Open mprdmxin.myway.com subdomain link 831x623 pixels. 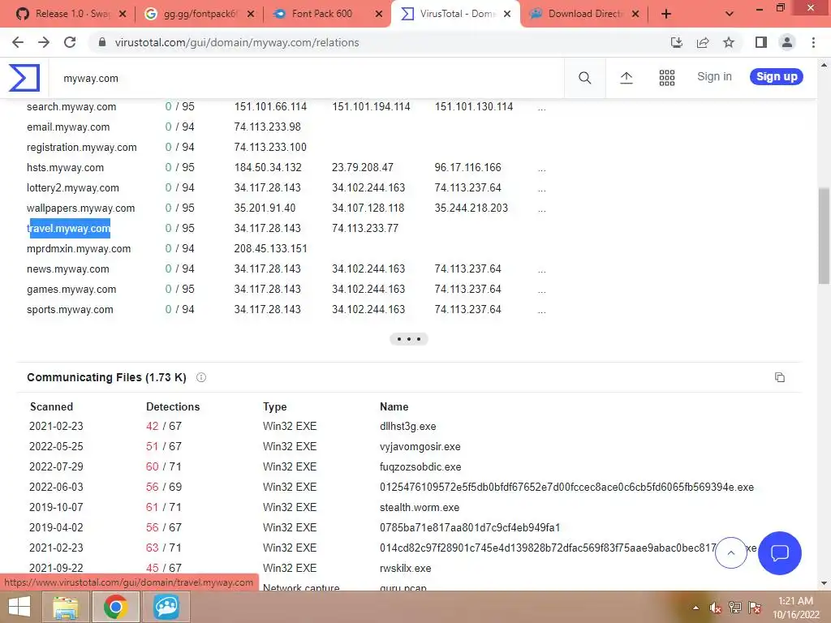coord(79,249)
